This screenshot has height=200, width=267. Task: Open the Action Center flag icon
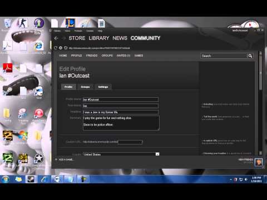(236, 179)
